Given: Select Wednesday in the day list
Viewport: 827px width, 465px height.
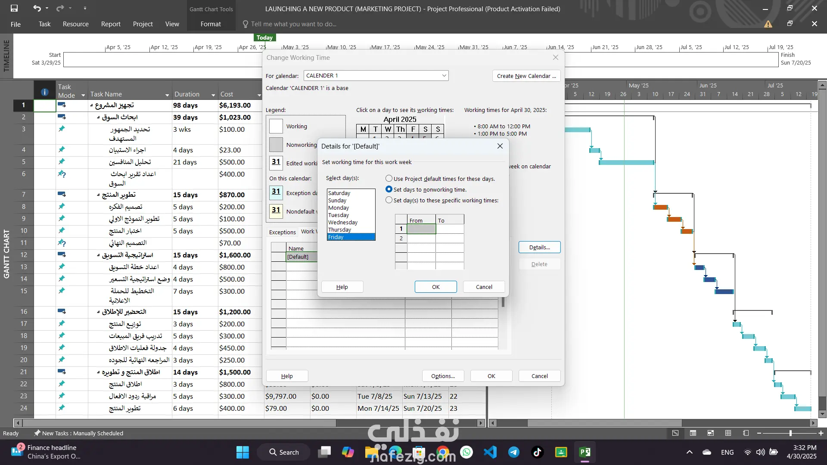Looking at the screenshot, I should click(x=343, y=222).
